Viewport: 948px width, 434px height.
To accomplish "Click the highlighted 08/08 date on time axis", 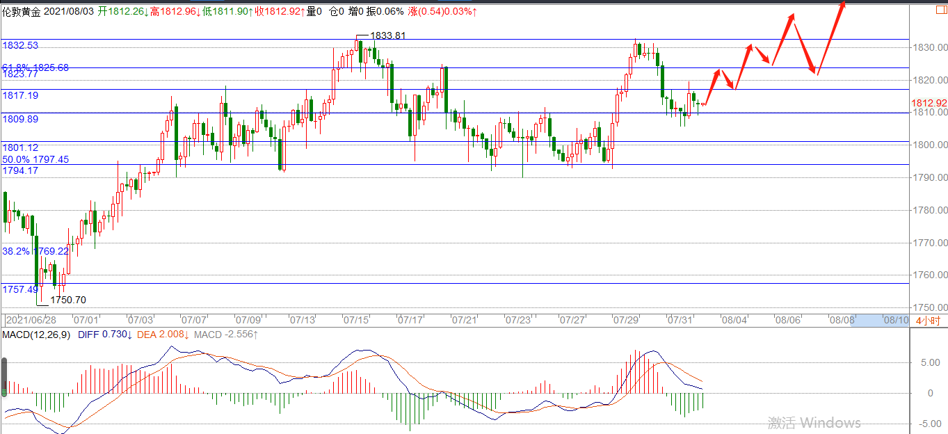I will coord(840,321).
